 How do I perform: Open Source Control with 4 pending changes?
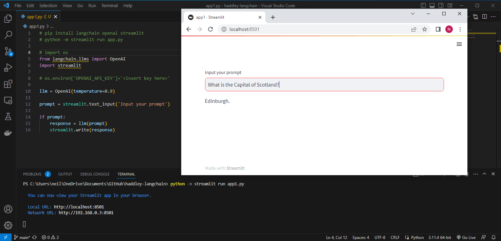[8, 51]
